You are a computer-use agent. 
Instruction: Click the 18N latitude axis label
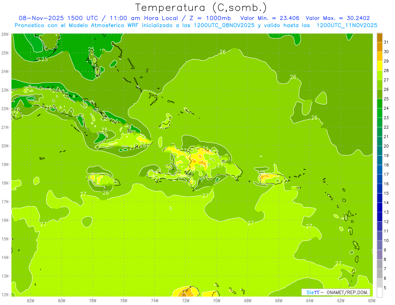point(5,183)
